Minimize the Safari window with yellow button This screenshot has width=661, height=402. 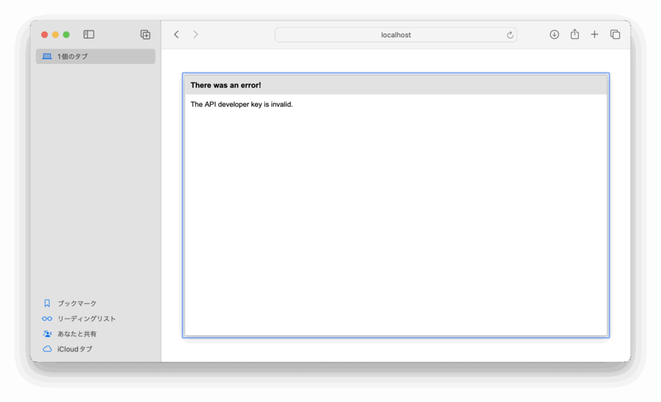[56, 35]
